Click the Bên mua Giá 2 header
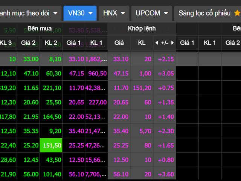The image size is (241, 181). 28,43
